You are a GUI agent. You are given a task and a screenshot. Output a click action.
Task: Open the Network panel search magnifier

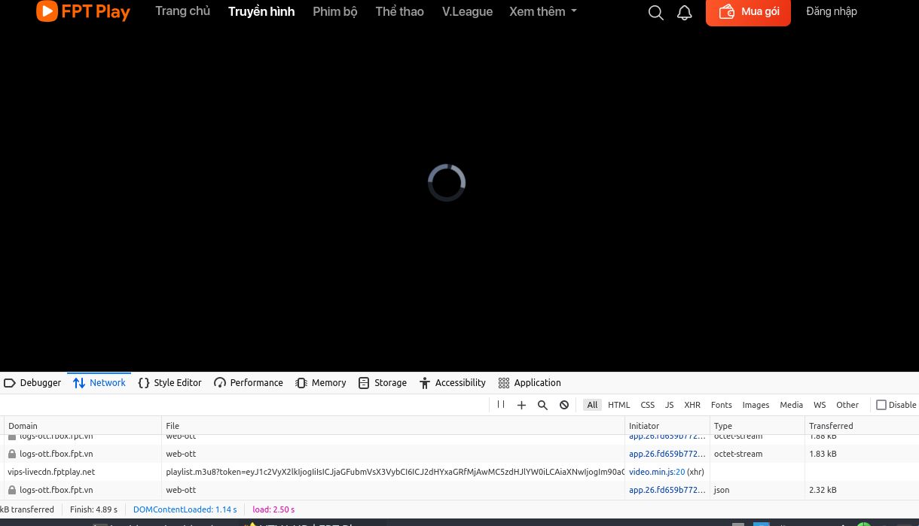click(542, 405)
